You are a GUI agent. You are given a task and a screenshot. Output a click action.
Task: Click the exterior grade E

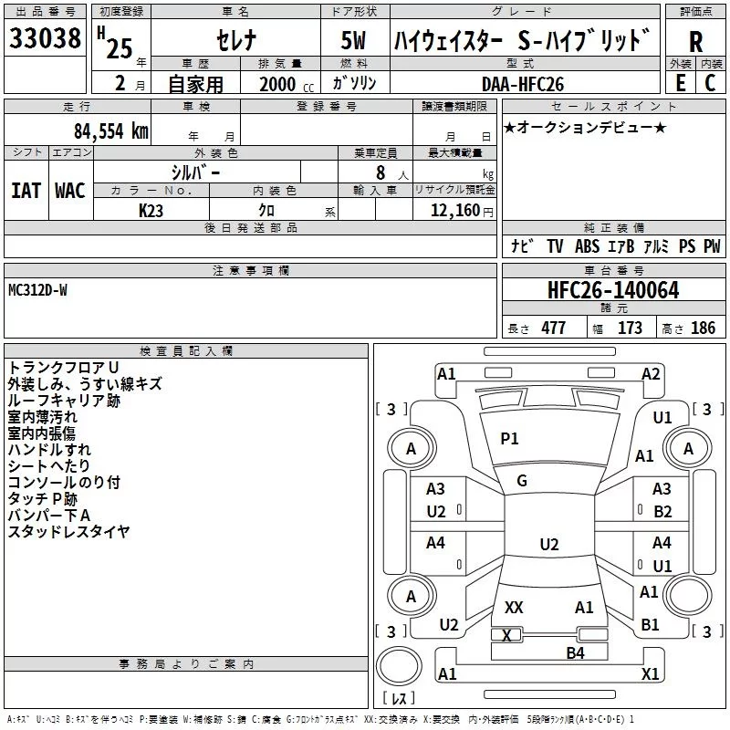click(680, 82)
